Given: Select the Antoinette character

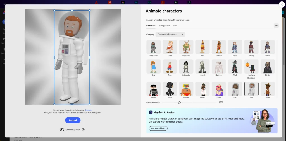Looking at the screenshot, I should point(186,67).
